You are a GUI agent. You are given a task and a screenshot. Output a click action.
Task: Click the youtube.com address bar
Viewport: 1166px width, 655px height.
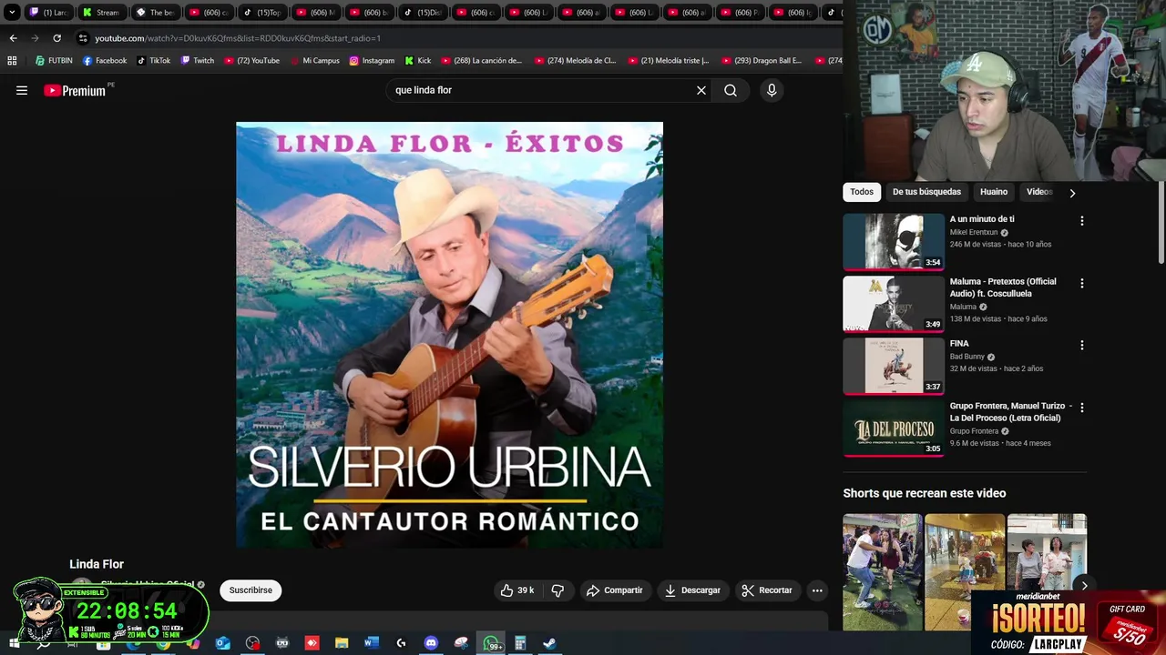pos(455,38)
